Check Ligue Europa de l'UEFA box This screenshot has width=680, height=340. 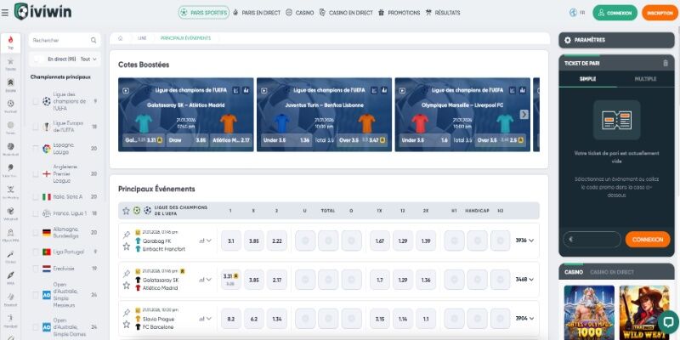[36, 127]
